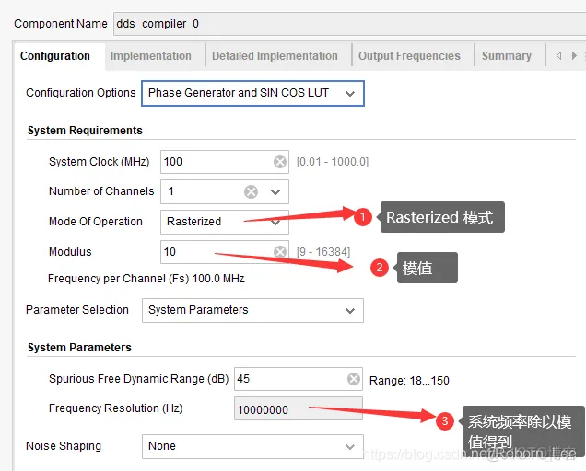Screen dimensions: 586x471
Task: Click the Component Name input field
Action: click(349, 24)
